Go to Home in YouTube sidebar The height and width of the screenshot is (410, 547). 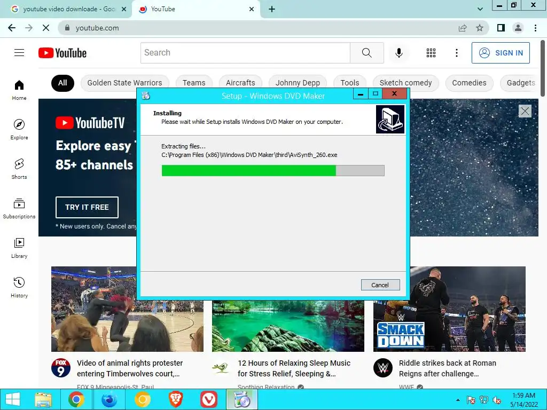pos(19,90)
